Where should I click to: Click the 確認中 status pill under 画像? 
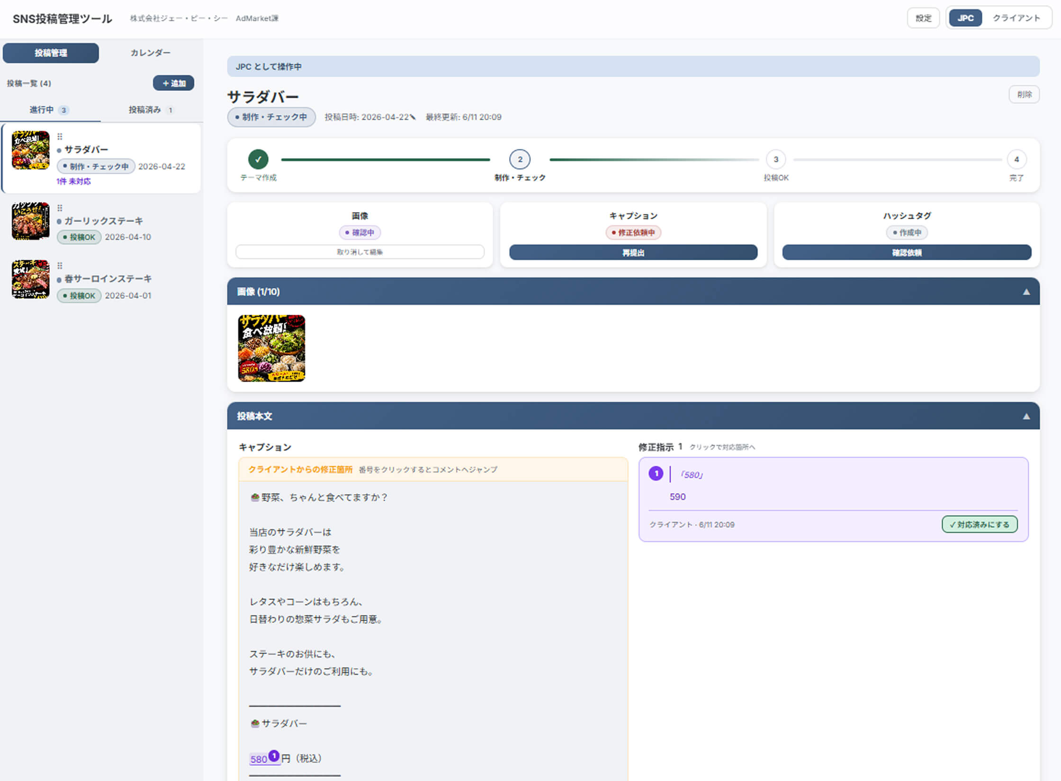click(360, 232)
